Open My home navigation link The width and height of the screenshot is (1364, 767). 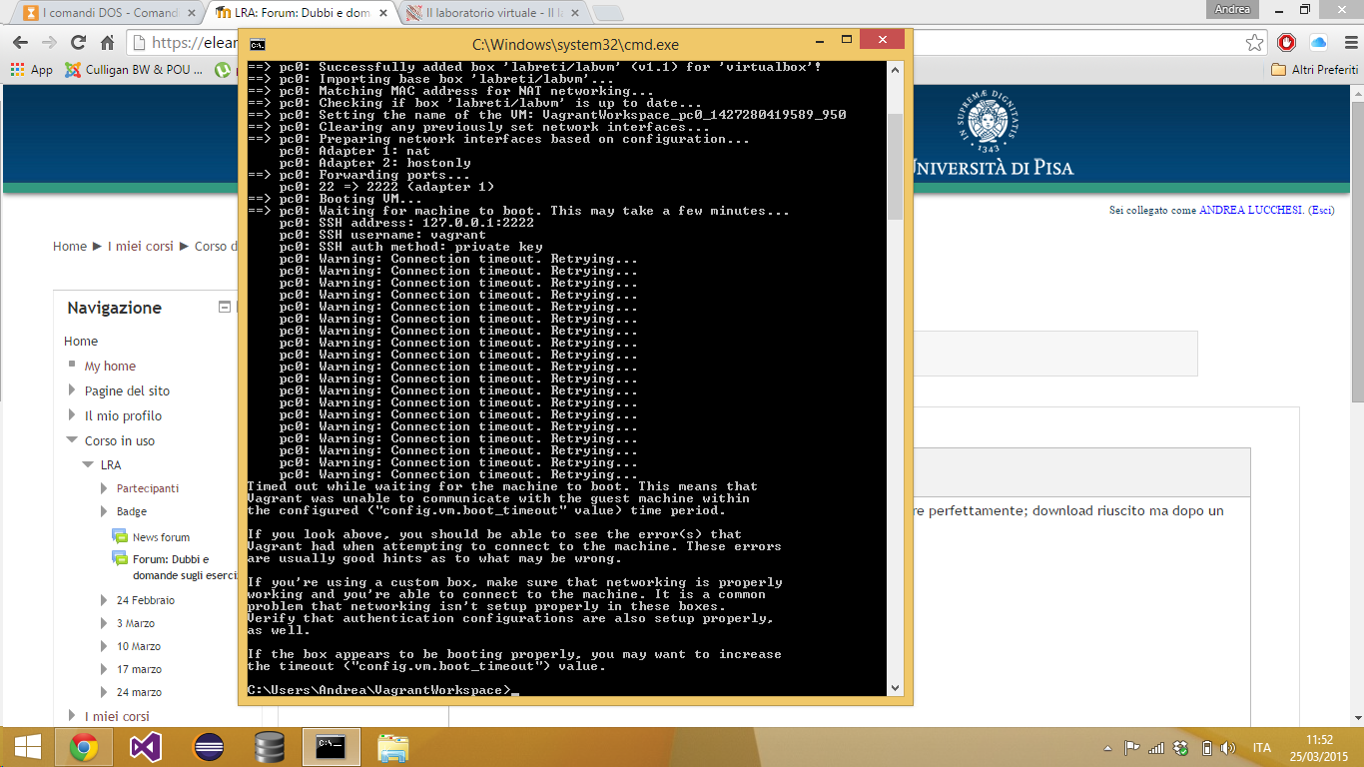click(110, 367)
